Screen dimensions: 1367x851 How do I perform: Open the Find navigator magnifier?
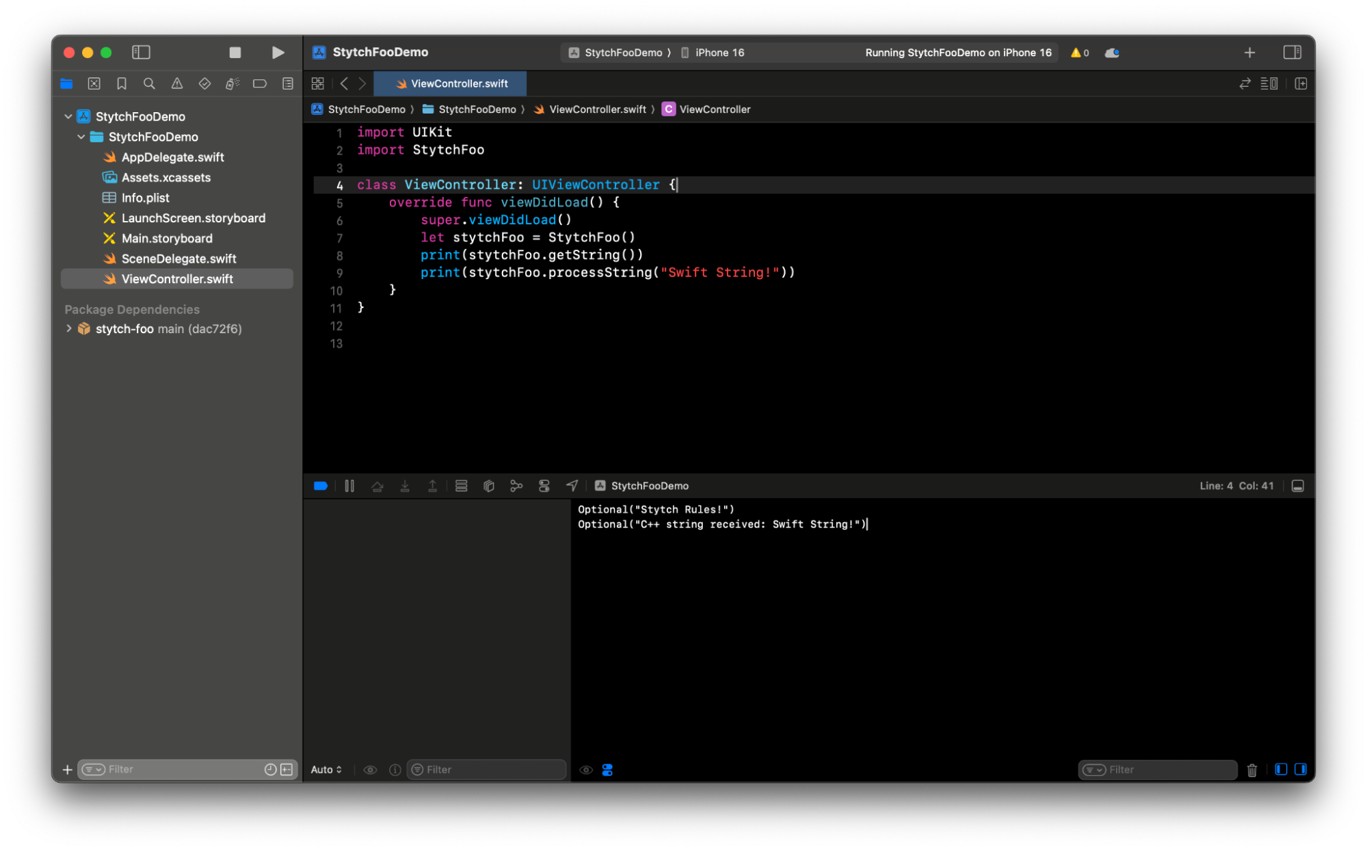149,83
